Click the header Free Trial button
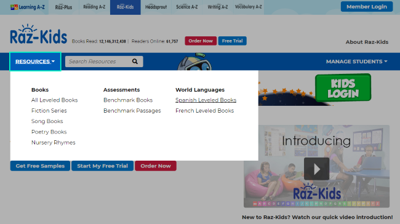Image resolution: width=400 pixels, height=224 pixels. tap(232, 41)
